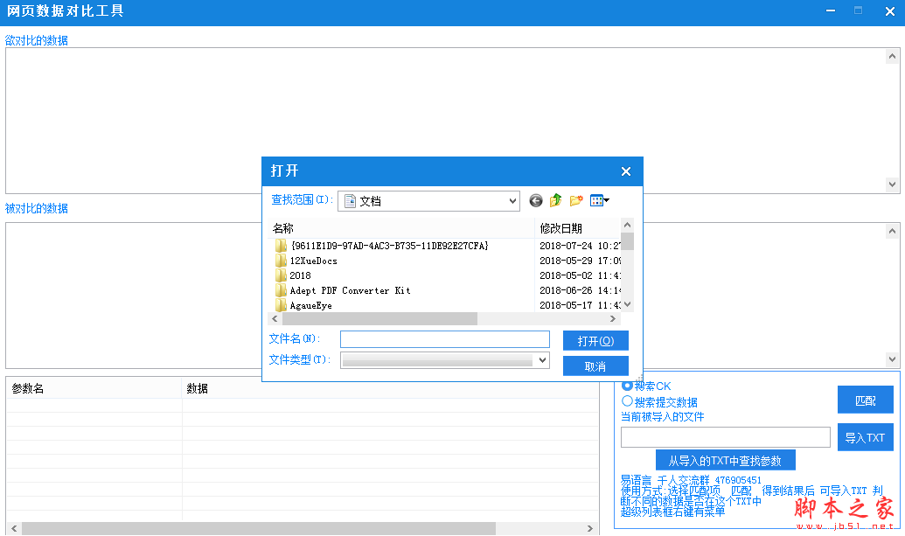Select the Adept PDF Converter Kit folder
The width and height of the screenshot is (905, 536).
[343, 291]
